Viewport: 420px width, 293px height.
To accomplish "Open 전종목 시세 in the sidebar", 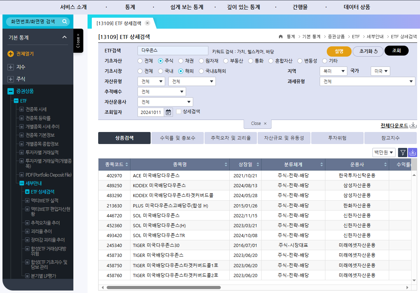I will coord(36,109).
